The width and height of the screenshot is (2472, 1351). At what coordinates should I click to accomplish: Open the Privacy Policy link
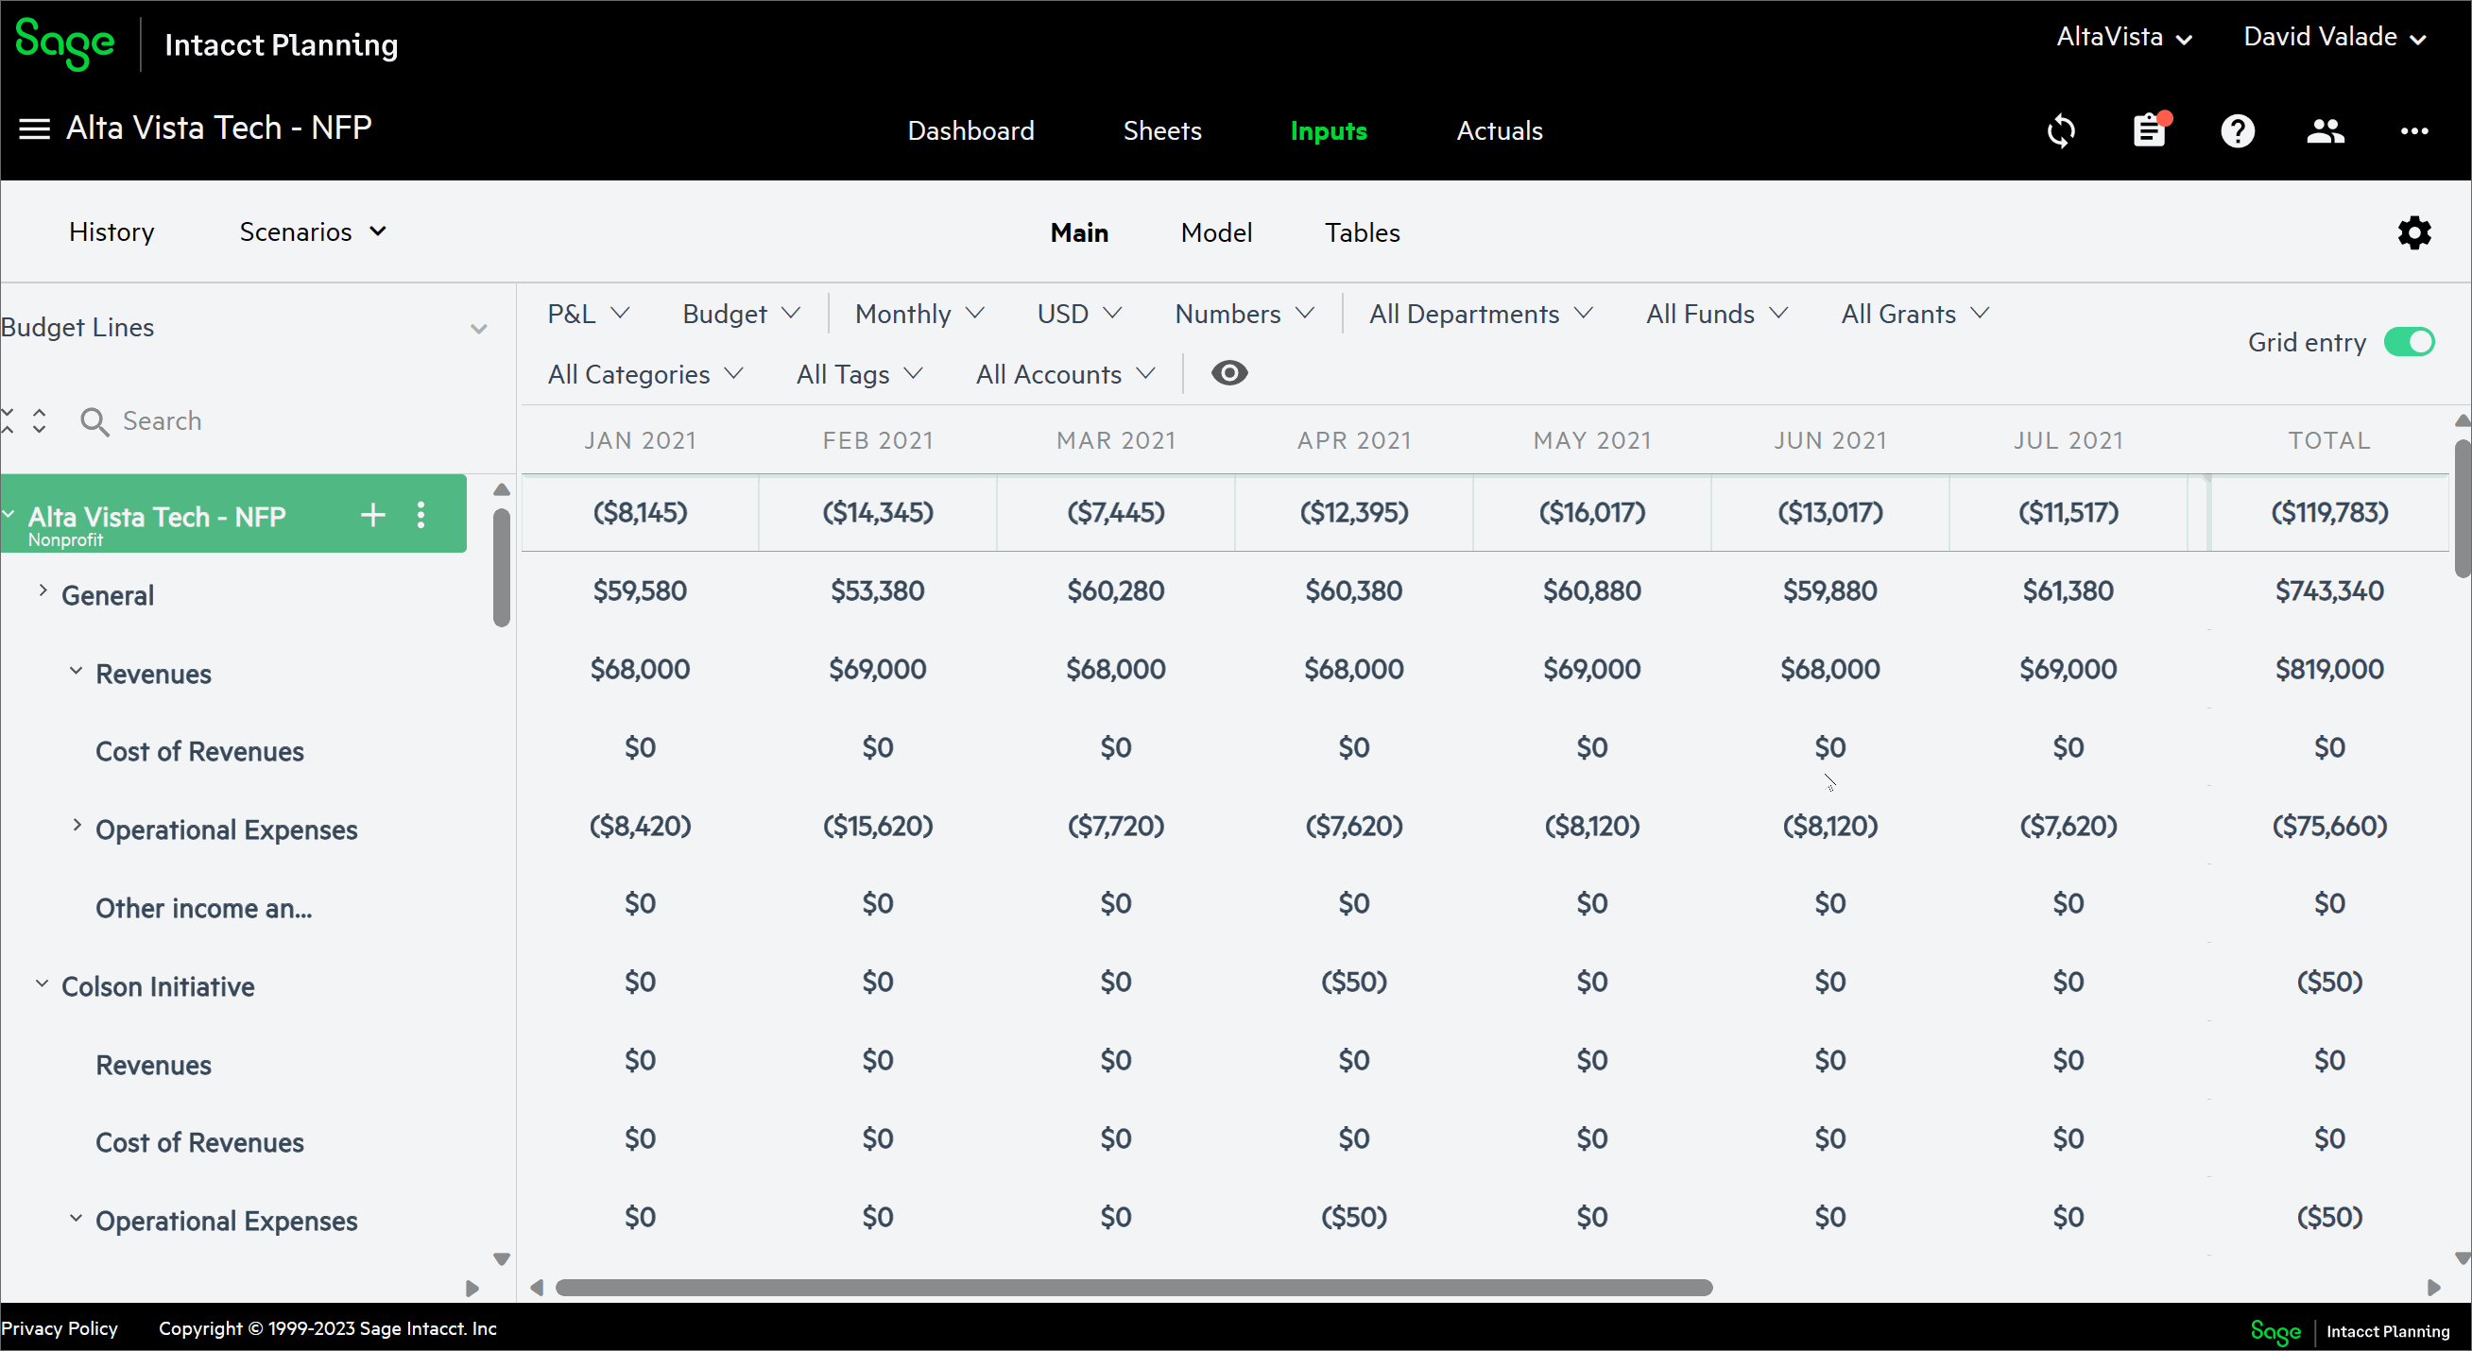point(60,1328)
